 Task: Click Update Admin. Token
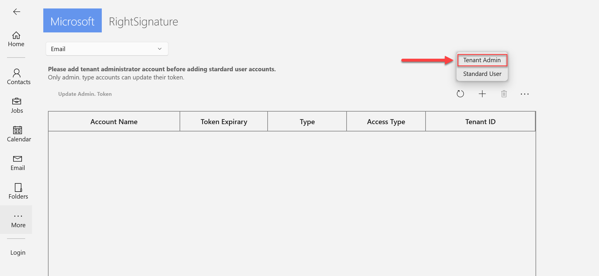(85, 94)
